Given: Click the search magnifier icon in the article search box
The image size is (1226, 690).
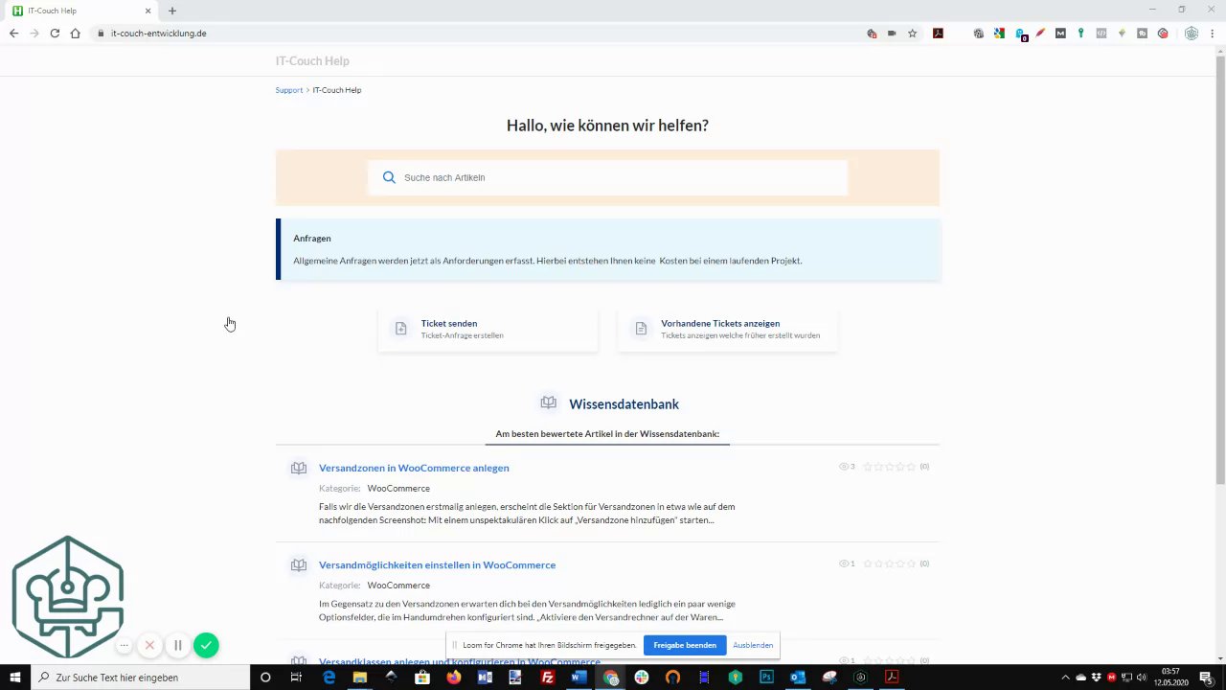Looking at the screenshot, I should [389, 177].
